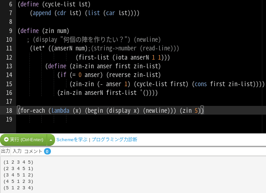Switch to the 出力 tab
The width and height of the screenshot is (266, 193).
click(x=6, y=151)
